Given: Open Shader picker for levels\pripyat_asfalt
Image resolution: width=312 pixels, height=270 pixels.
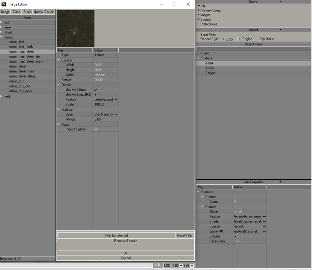Looking at the screenshot, I should pyautogui.click(x=264, y=221).
